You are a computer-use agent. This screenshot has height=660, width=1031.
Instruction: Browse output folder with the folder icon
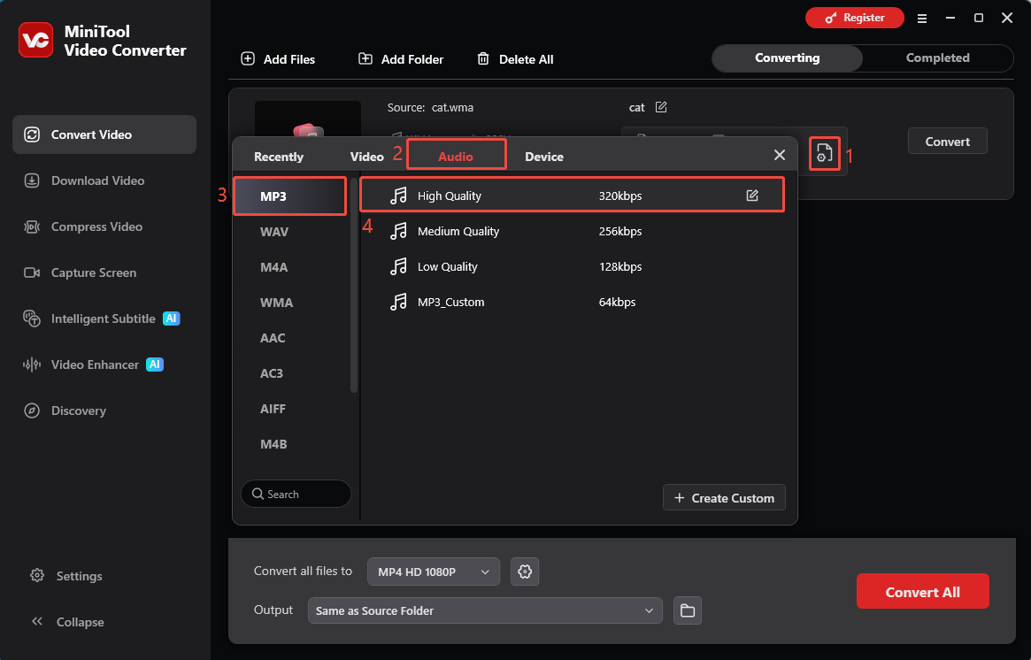(688, 610)
